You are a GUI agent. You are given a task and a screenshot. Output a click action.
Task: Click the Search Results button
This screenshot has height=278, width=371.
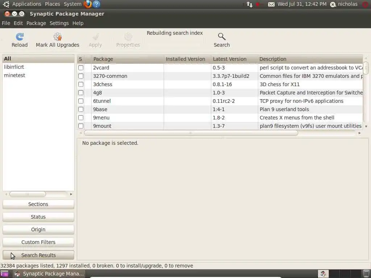tap(38, 255)
